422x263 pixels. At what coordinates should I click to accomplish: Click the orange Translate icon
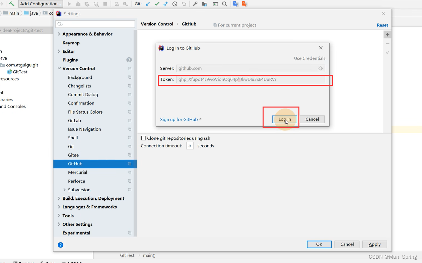(x=245, y=4)
